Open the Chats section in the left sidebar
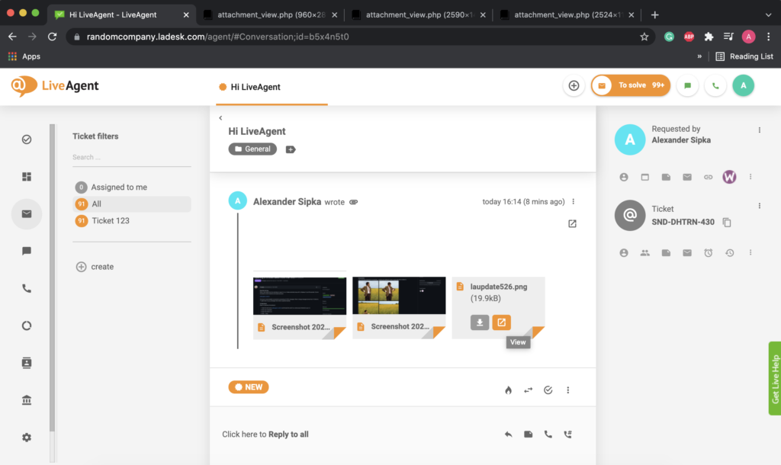The image size is (781, 465). tap(26, 251)
